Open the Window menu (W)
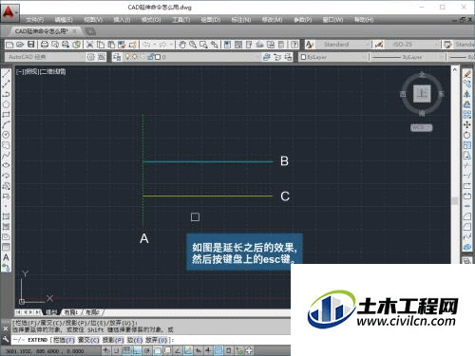Screen dimensions: 475x356 [x=332, y=20]
